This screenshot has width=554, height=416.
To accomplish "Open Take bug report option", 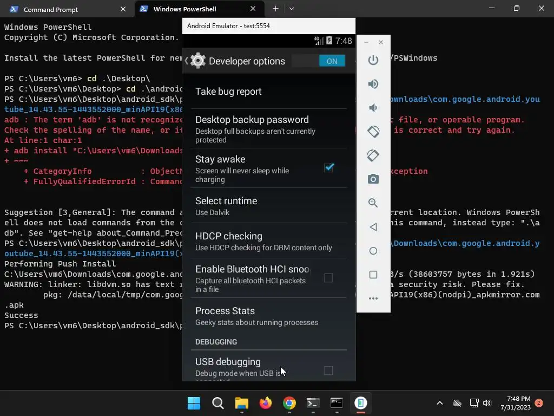I will (268, 92).
